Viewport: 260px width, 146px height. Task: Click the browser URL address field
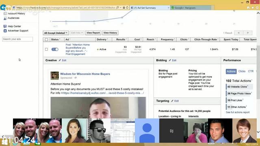pyautogui.click(x=65, y=8)
